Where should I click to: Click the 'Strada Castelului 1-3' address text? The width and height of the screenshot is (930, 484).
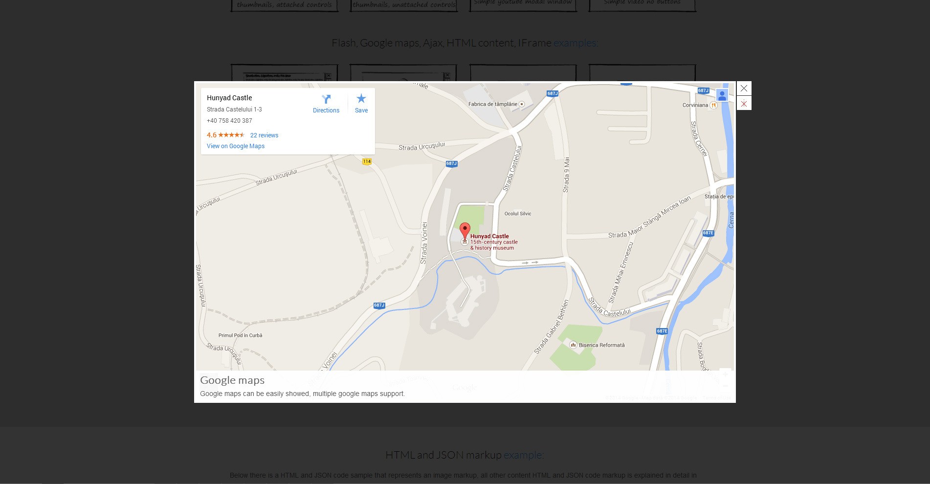(234, 110)
